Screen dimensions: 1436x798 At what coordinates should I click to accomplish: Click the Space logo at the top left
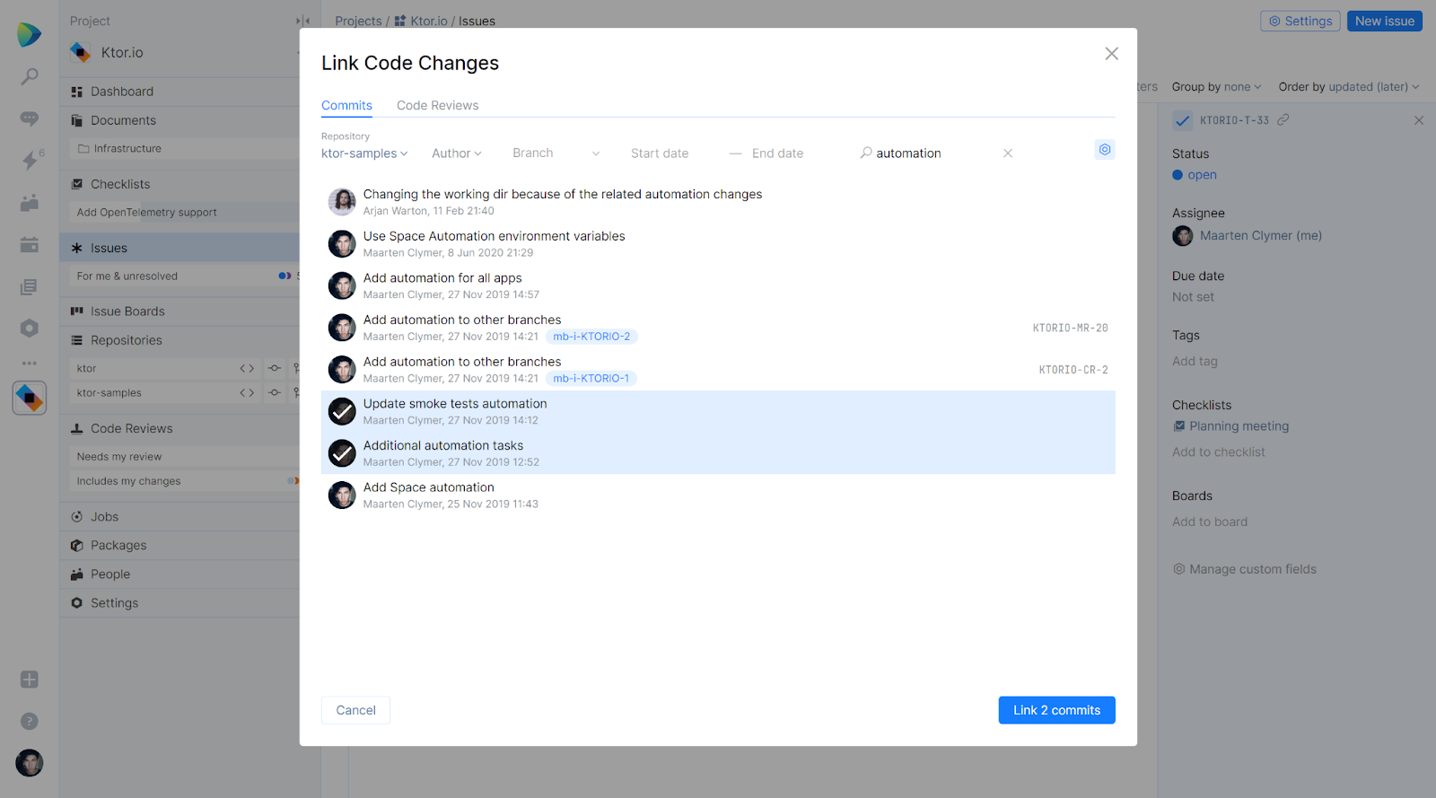[x=29, y=35]
